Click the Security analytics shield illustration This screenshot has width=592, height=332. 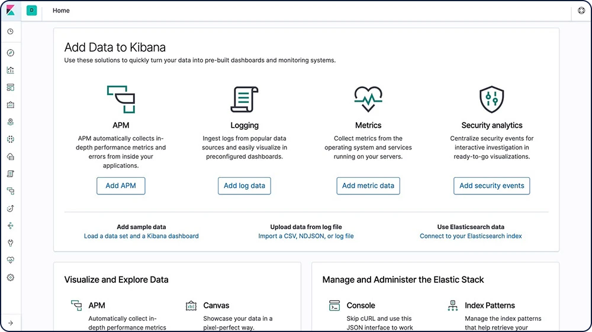pos(491,99)
